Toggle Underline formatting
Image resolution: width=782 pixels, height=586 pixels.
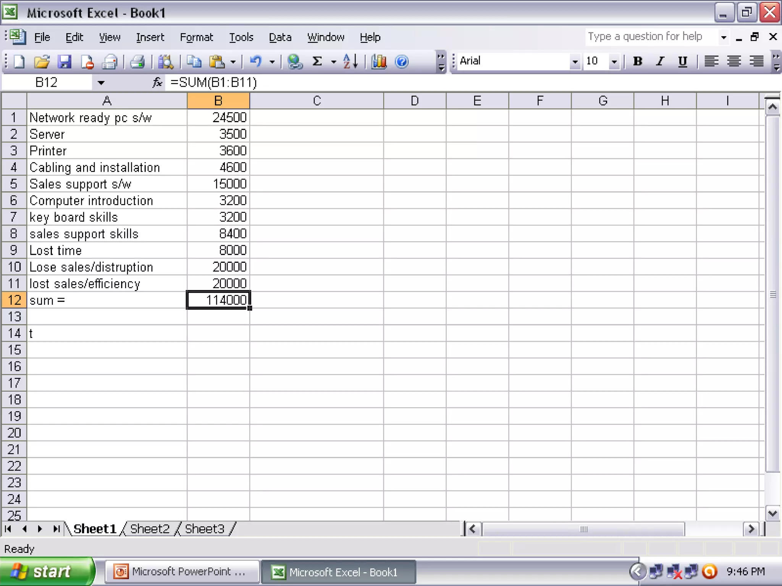(683, 61)
